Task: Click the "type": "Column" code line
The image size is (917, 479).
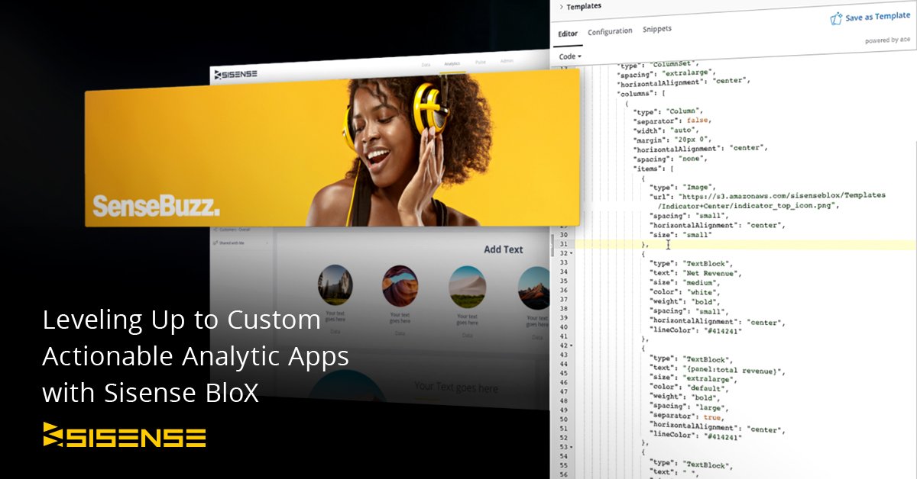Action: point(669,112)
